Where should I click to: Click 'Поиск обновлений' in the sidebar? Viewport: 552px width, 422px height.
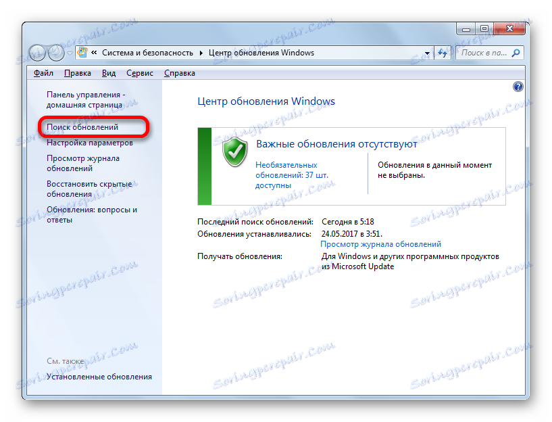82,127
